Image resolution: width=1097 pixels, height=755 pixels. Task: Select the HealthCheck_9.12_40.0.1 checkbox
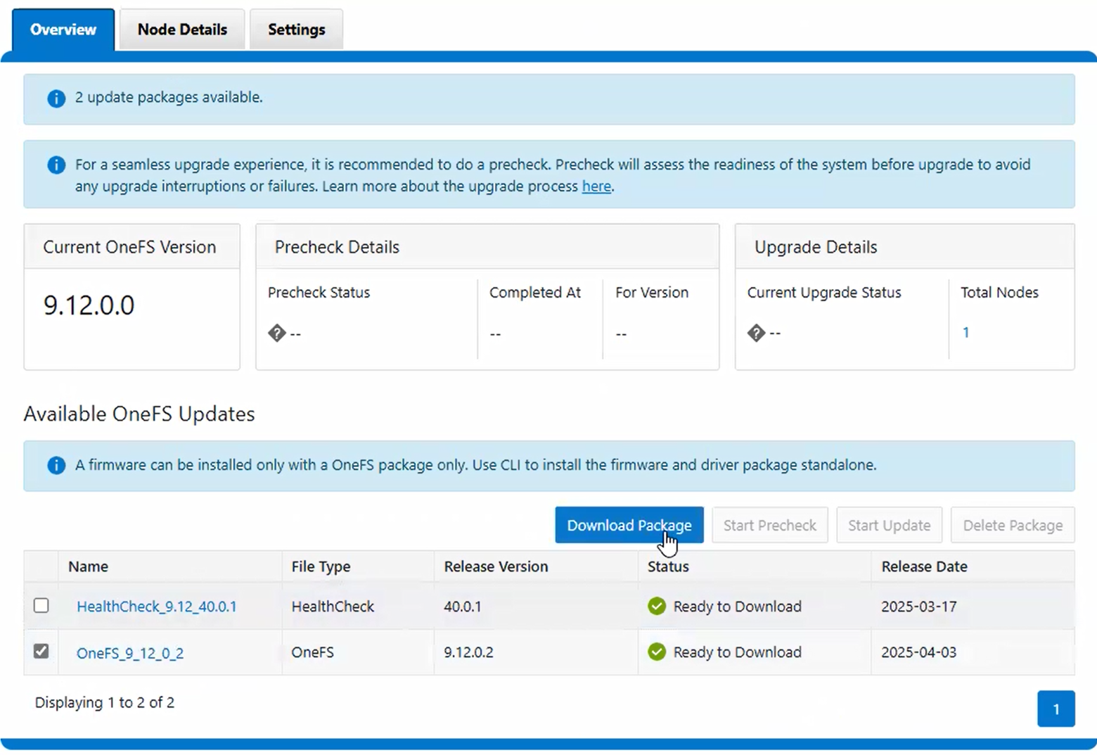pyautogui.click(x=41, y=605)
